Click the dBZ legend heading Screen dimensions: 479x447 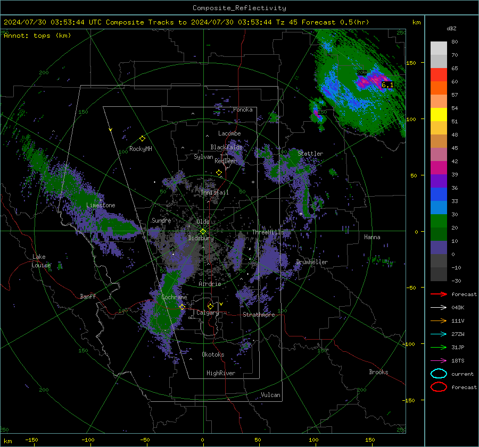(x=451, y=29)
